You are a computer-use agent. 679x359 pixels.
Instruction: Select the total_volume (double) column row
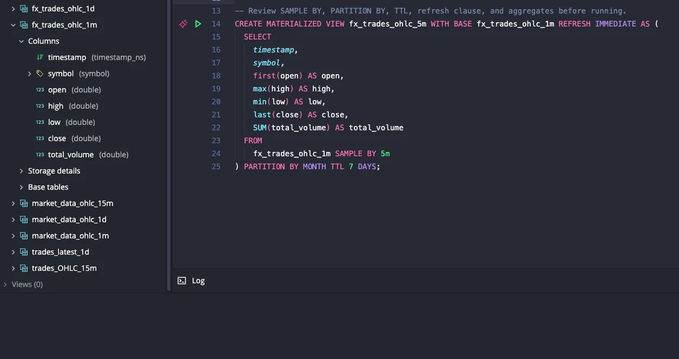point(83,155)
